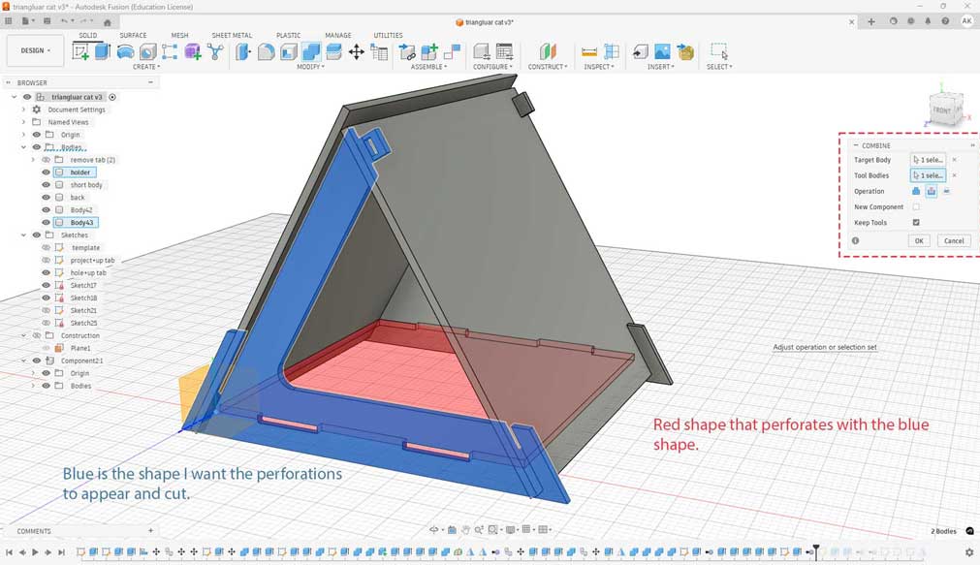Expand the Construction folder
This screenshot has height=565, width=980.
click(23, 334)
